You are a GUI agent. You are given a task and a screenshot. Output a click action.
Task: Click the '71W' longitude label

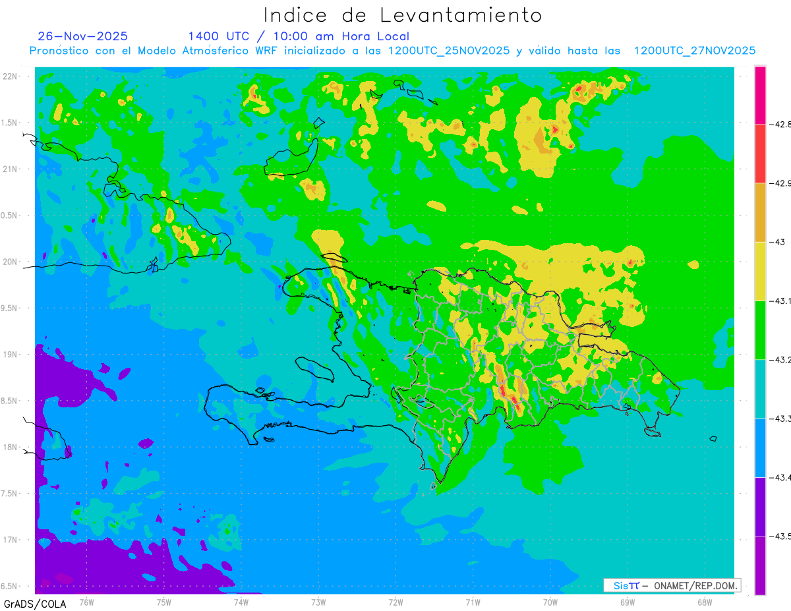(473, 602)
